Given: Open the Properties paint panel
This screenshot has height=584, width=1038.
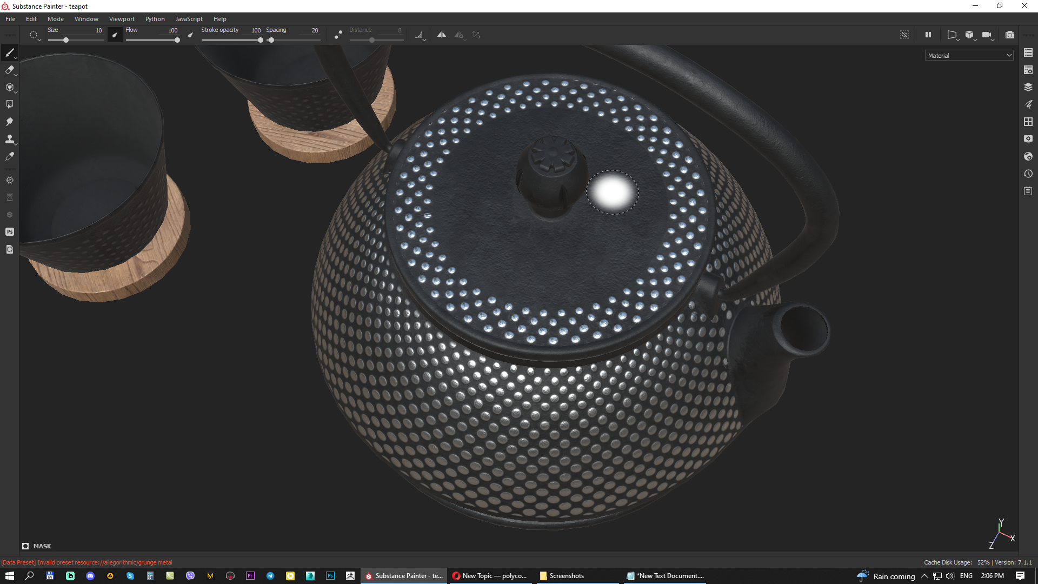Looking at the screenshot, I should pyautogui.click(x=1028, y=104).
